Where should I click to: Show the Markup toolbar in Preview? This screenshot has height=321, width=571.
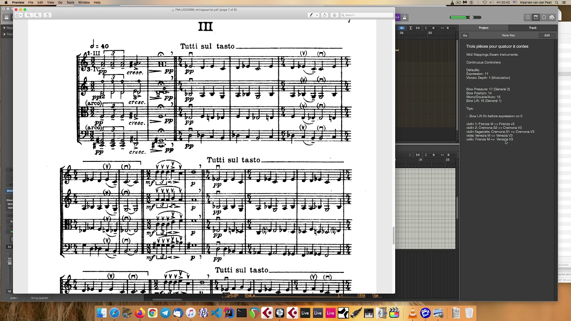coord(335,15)
